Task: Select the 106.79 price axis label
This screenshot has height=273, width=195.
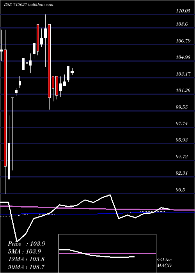Action: (x=183, y=41)
